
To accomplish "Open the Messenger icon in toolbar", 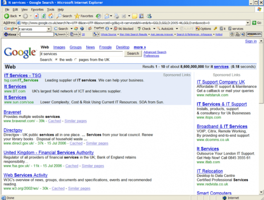I will (x=149, y=16).
